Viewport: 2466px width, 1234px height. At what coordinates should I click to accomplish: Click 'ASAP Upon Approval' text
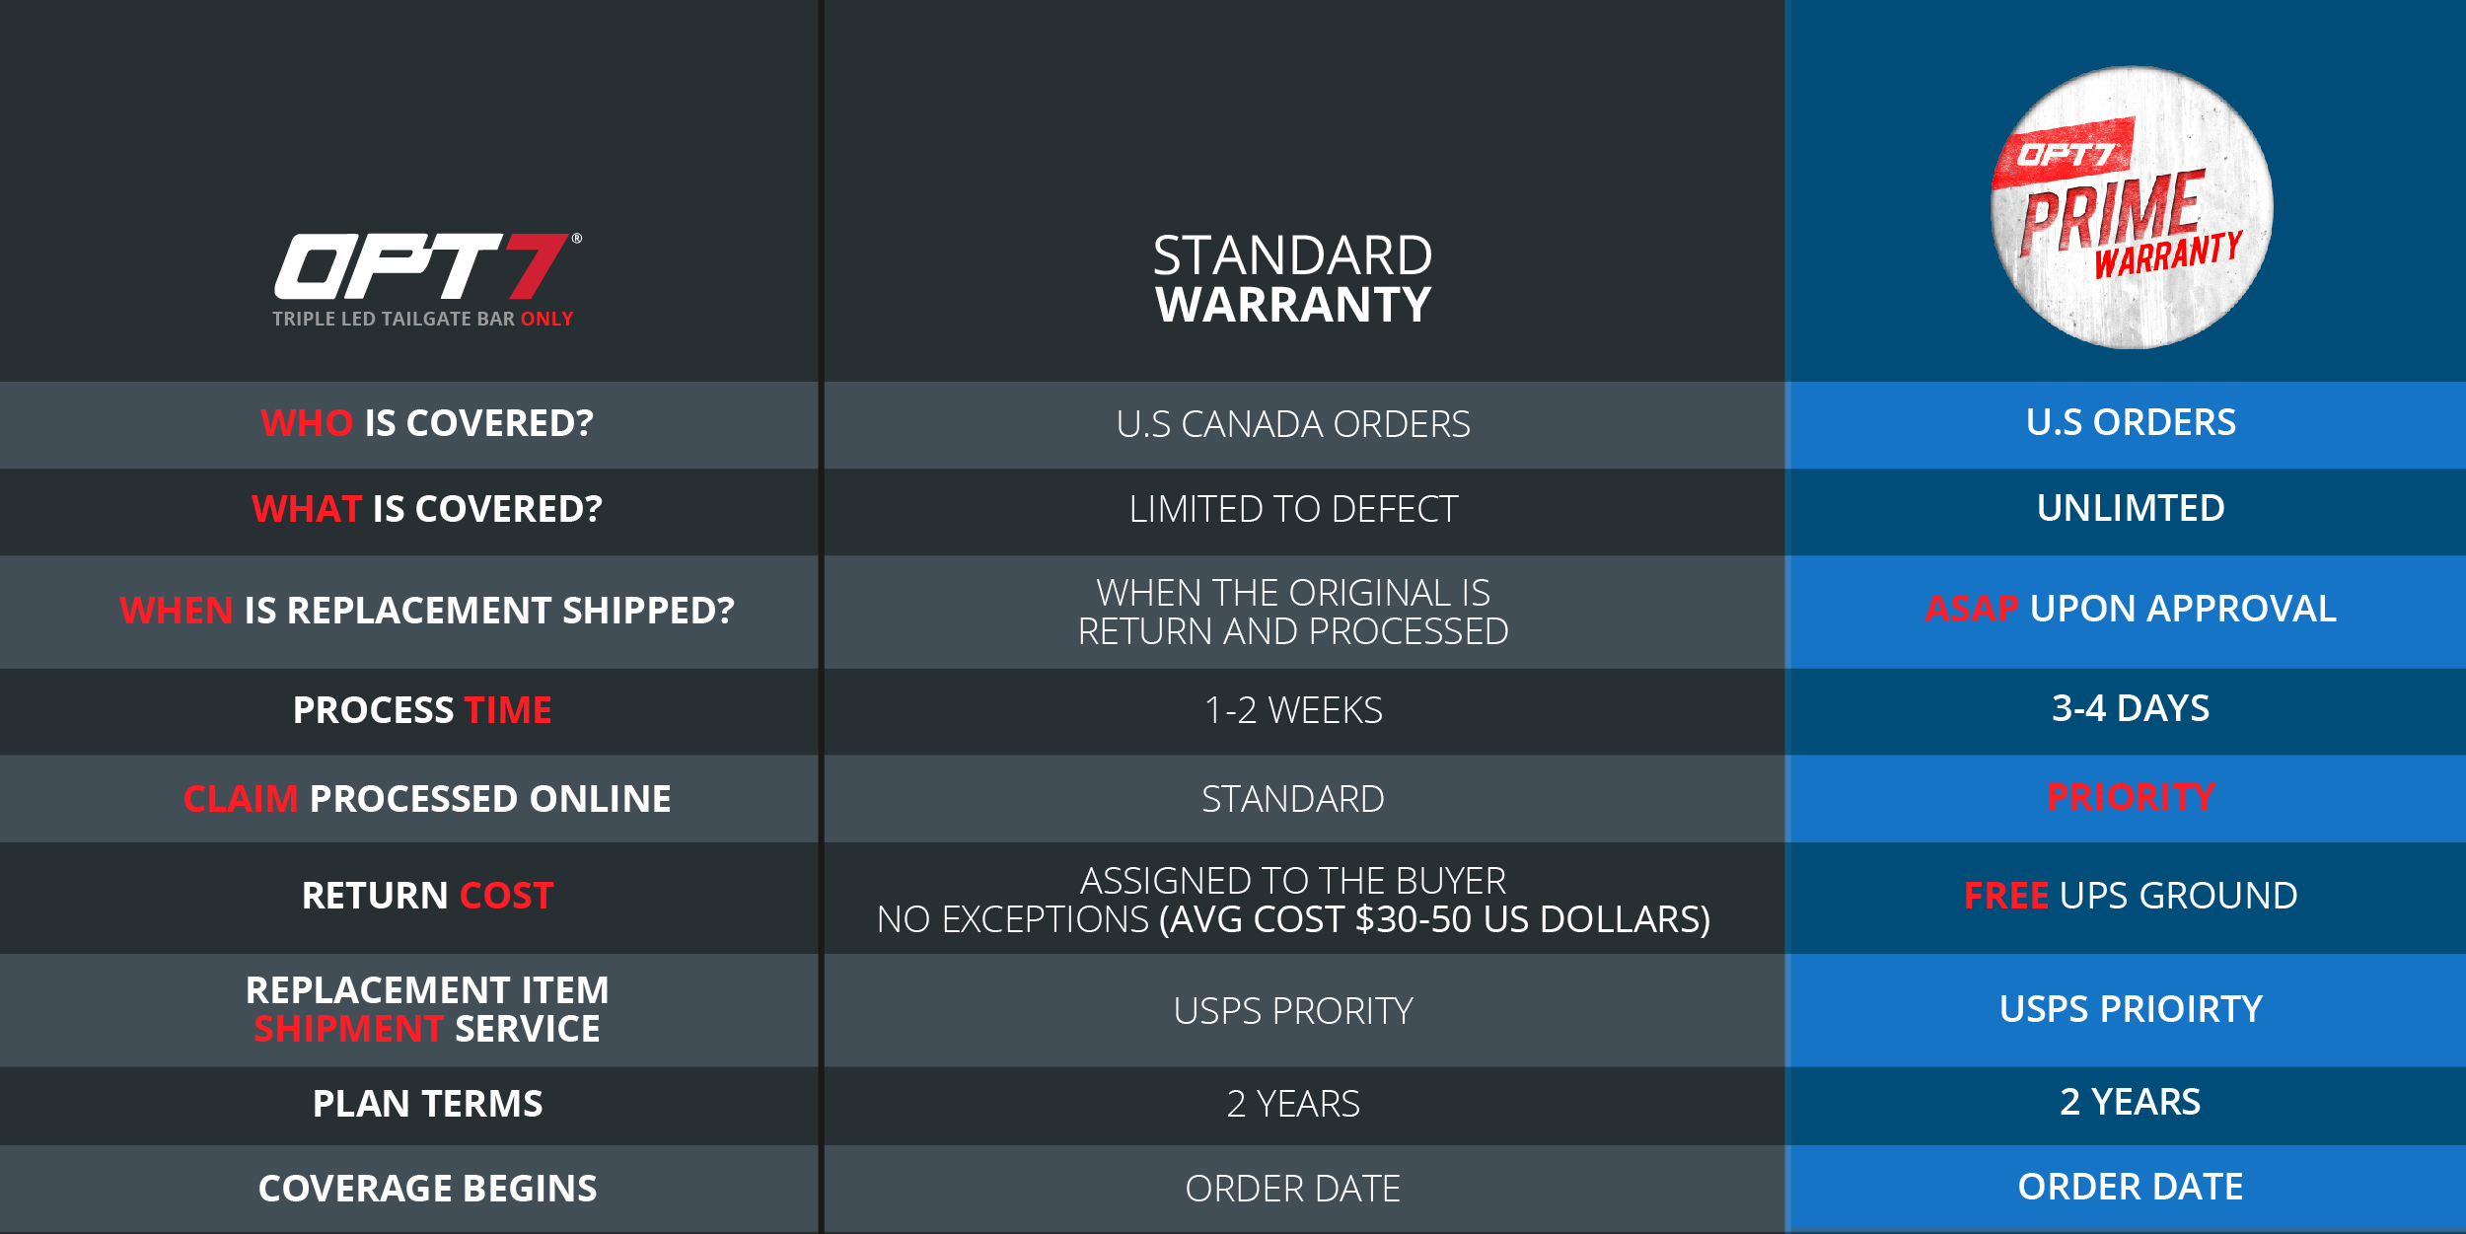pos(2131,609)
